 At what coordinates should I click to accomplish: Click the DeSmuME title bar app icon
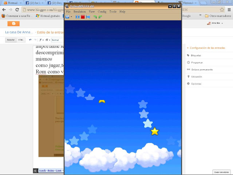click(67, 6)
